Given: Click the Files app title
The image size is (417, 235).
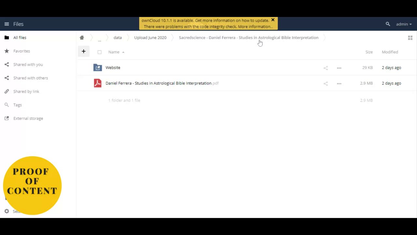Looking at the screenshot, I should pos(18,24).
